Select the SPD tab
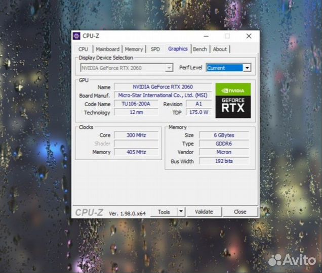The image size is (322, 273). 155,49
